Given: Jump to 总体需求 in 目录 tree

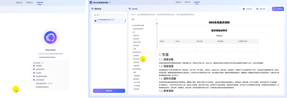Looking at the screenshot, I should pos(136,56).
